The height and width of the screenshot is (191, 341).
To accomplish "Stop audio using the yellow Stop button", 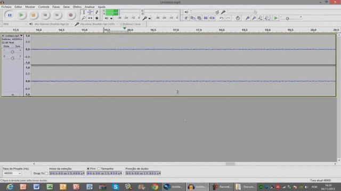I will (x=33, y=15).
